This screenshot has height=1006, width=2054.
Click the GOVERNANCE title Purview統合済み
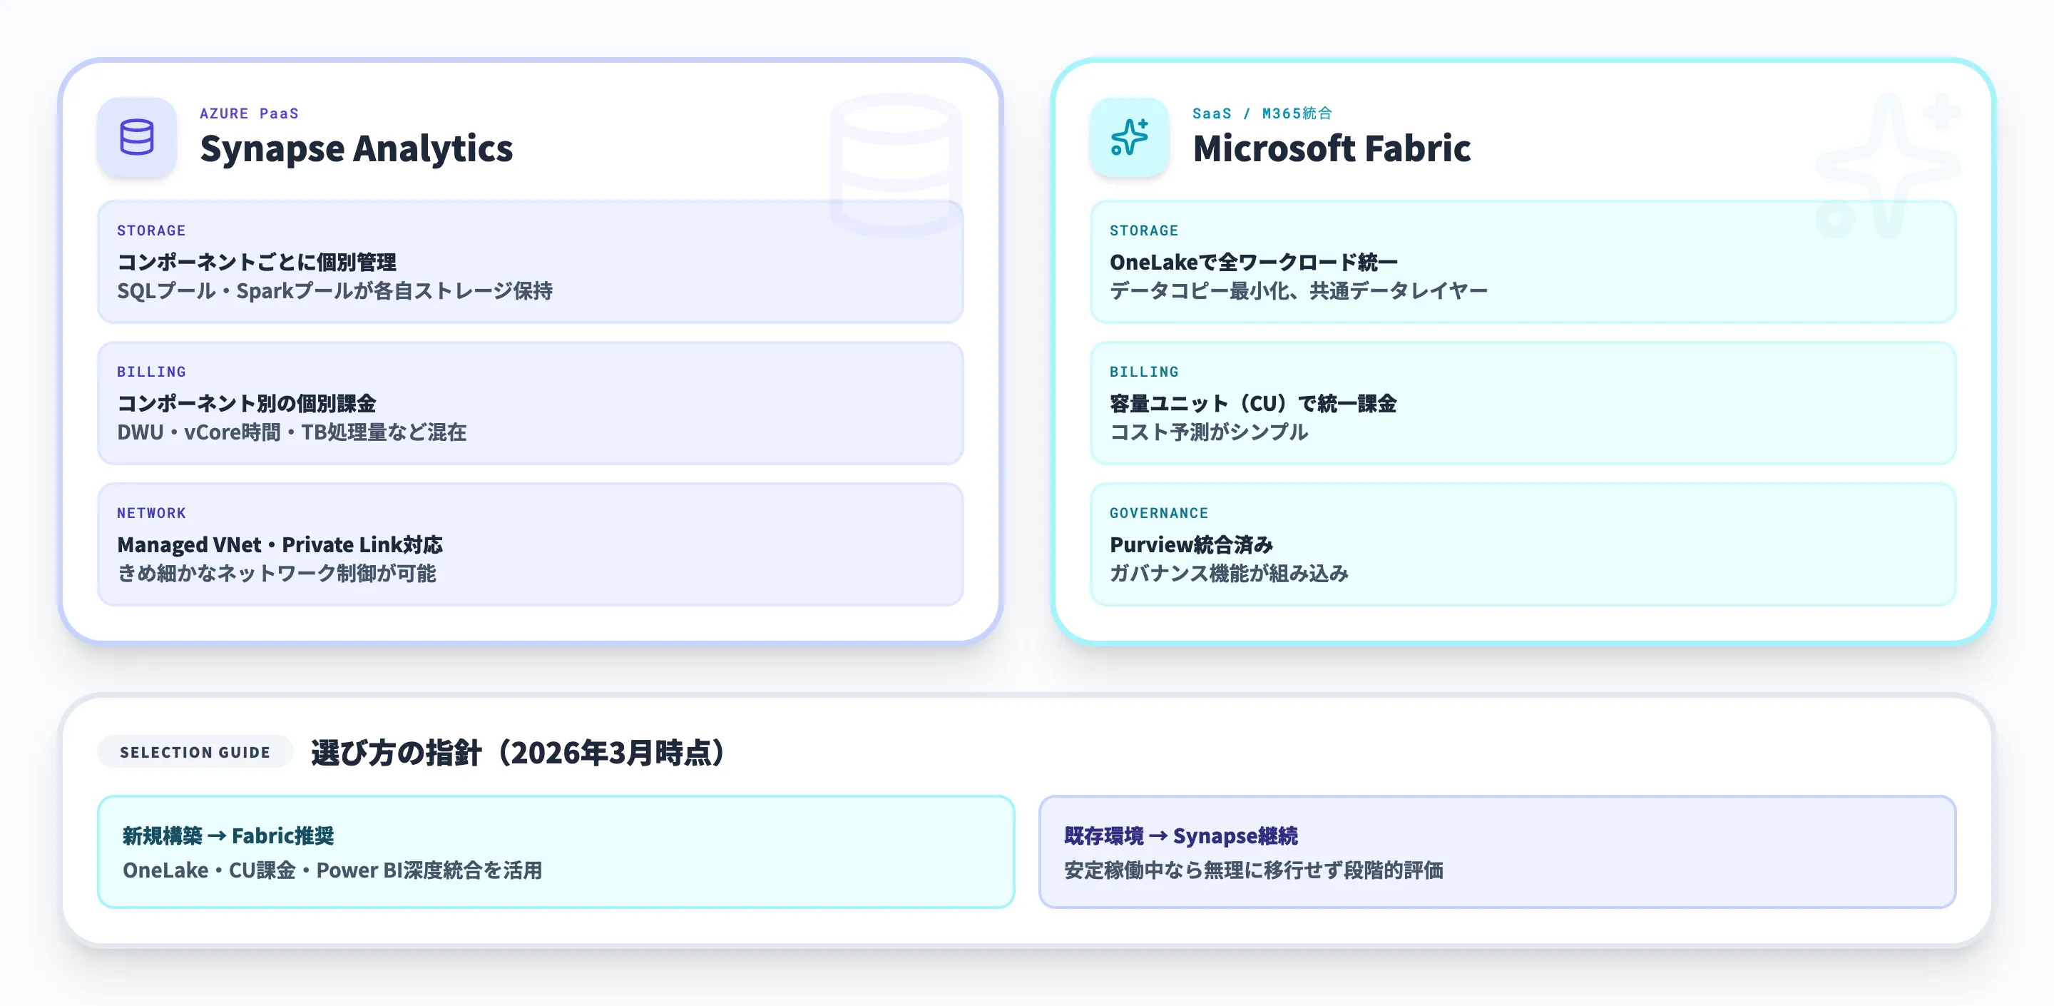1191,544
